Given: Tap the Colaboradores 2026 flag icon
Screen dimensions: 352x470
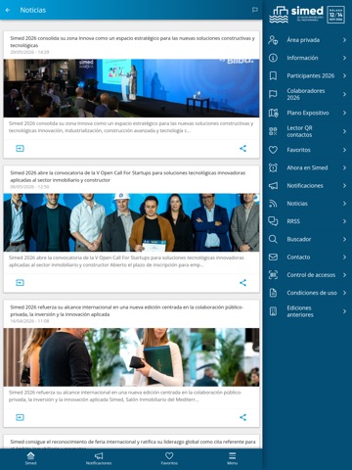Looking at the screenshot, I should (x=273, y=94).
